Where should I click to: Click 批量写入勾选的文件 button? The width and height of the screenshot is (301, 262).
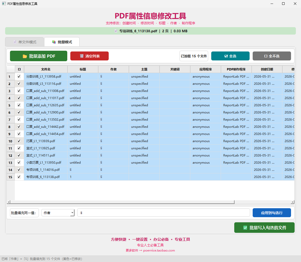[264, 228]
